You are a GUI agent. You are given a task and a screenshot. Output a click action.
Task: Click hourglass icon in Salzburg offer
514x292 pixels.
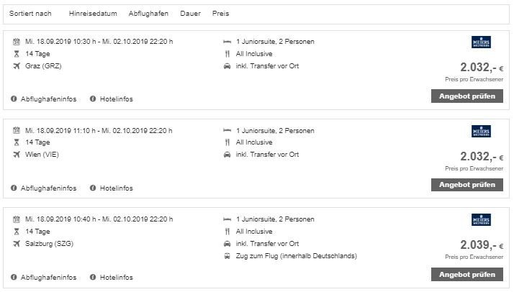(x=16, y=232)
